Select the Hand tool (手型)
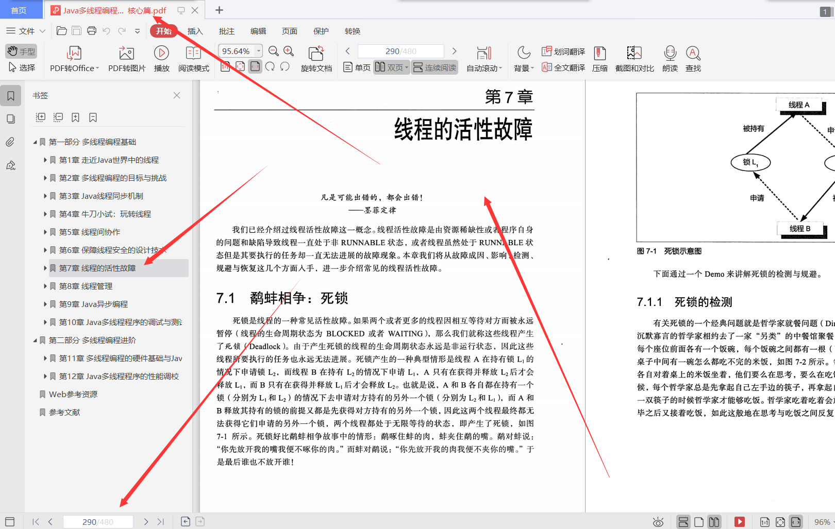835x529 pixels. (21, 51)
